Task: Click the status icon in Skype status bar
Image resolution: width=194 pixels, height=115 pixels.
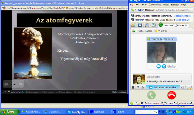Action: 131,103
